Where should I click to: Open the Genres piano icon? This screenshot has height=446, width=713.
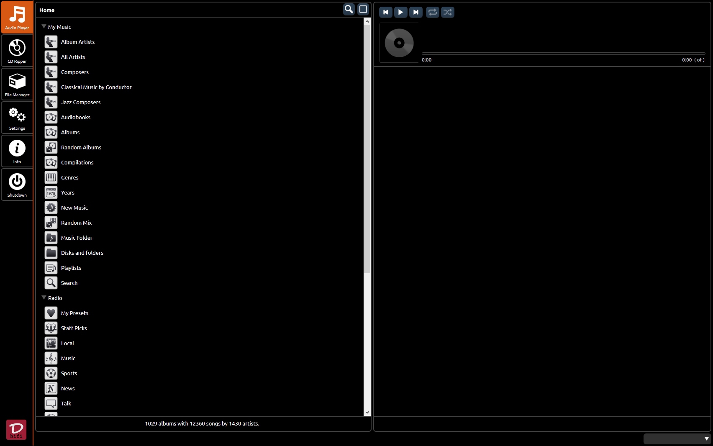51,177
